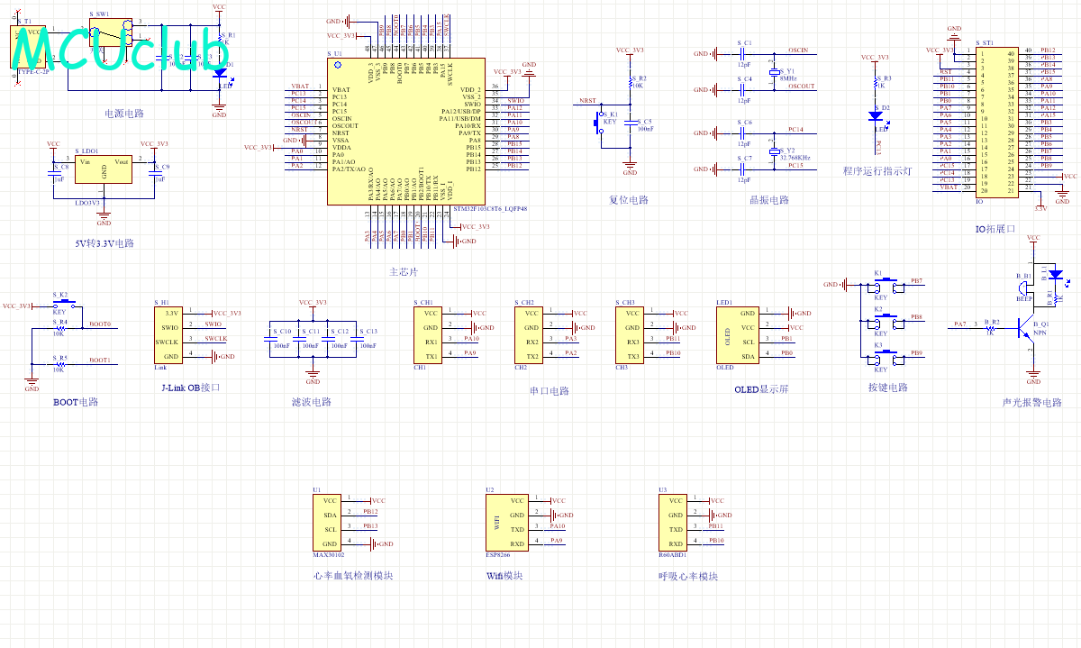Select the TYPE-C-2P connector S_T1
Viewport: 1081px width, 648px height.
pos(30,48)
